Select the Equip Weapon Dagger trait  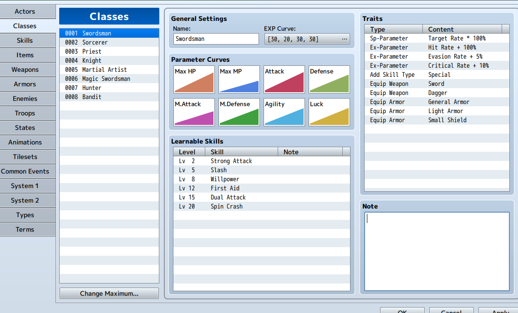point(437,93)
